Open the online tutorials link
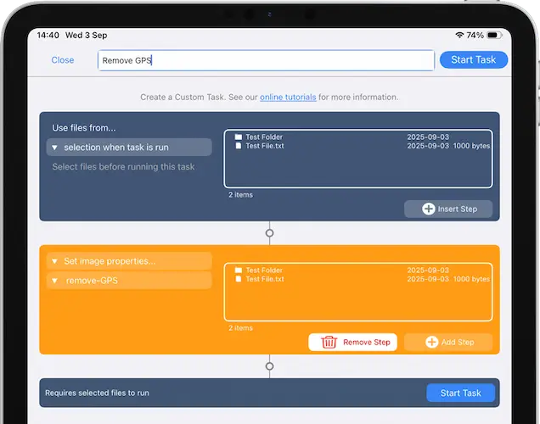Viewport: 540px width, 424px height. pyautogui.click(x=288, y=98)
